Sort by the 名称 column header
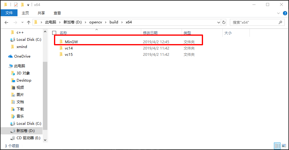This screenshot has height=150, width=289. tap(63, 33)
